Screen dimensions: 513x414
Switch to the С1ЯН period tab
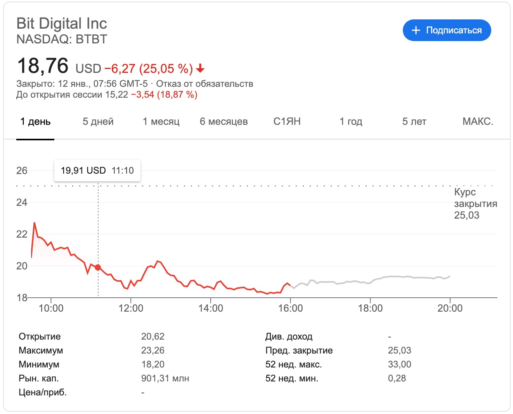(287, 121)
